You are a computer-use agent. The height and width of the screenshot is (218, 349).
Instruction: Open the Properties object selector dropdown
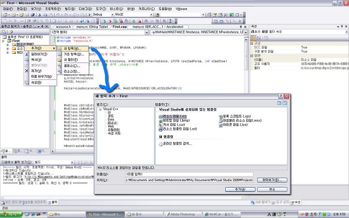pyautogui.click(x=347, y=32)
